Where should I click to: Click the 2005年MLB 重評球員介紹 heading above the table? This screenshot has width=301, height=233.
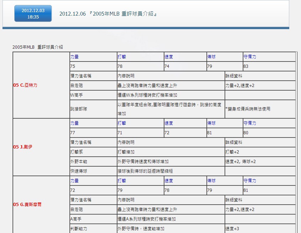38,47
